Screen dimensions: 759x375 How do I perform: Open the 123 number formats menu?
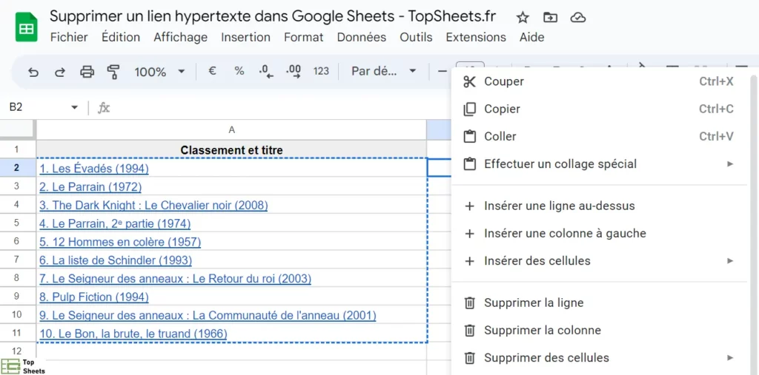tap(321, 71)
